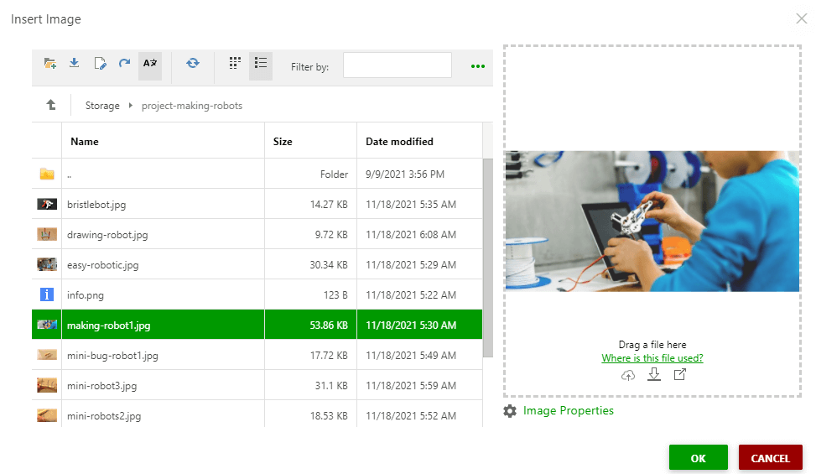The height and width of the screenshot is (474, 816).
Task: Expand the breadcrumb arrow after Storage
Action: click(x=131, y=106)
